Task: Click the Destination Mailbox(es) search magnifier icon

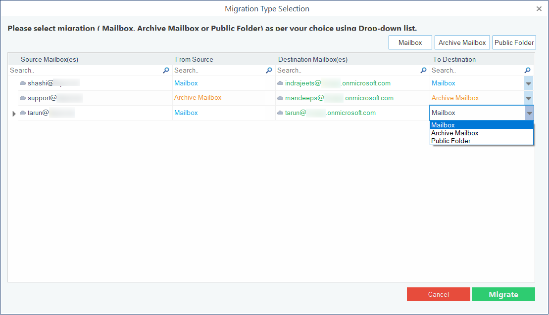Action: (423, 70)
